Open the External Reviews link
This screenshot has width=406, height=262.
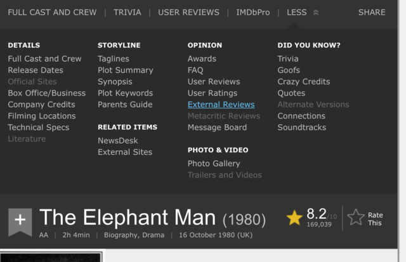(221, 105)
